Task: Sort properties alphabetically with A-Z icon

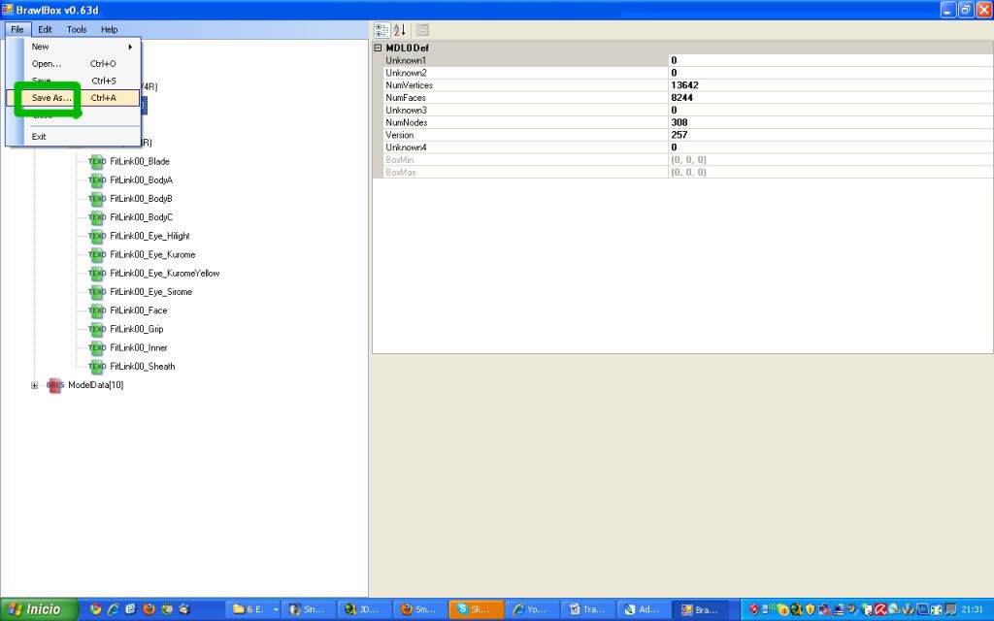Action: tap(399, 30)
